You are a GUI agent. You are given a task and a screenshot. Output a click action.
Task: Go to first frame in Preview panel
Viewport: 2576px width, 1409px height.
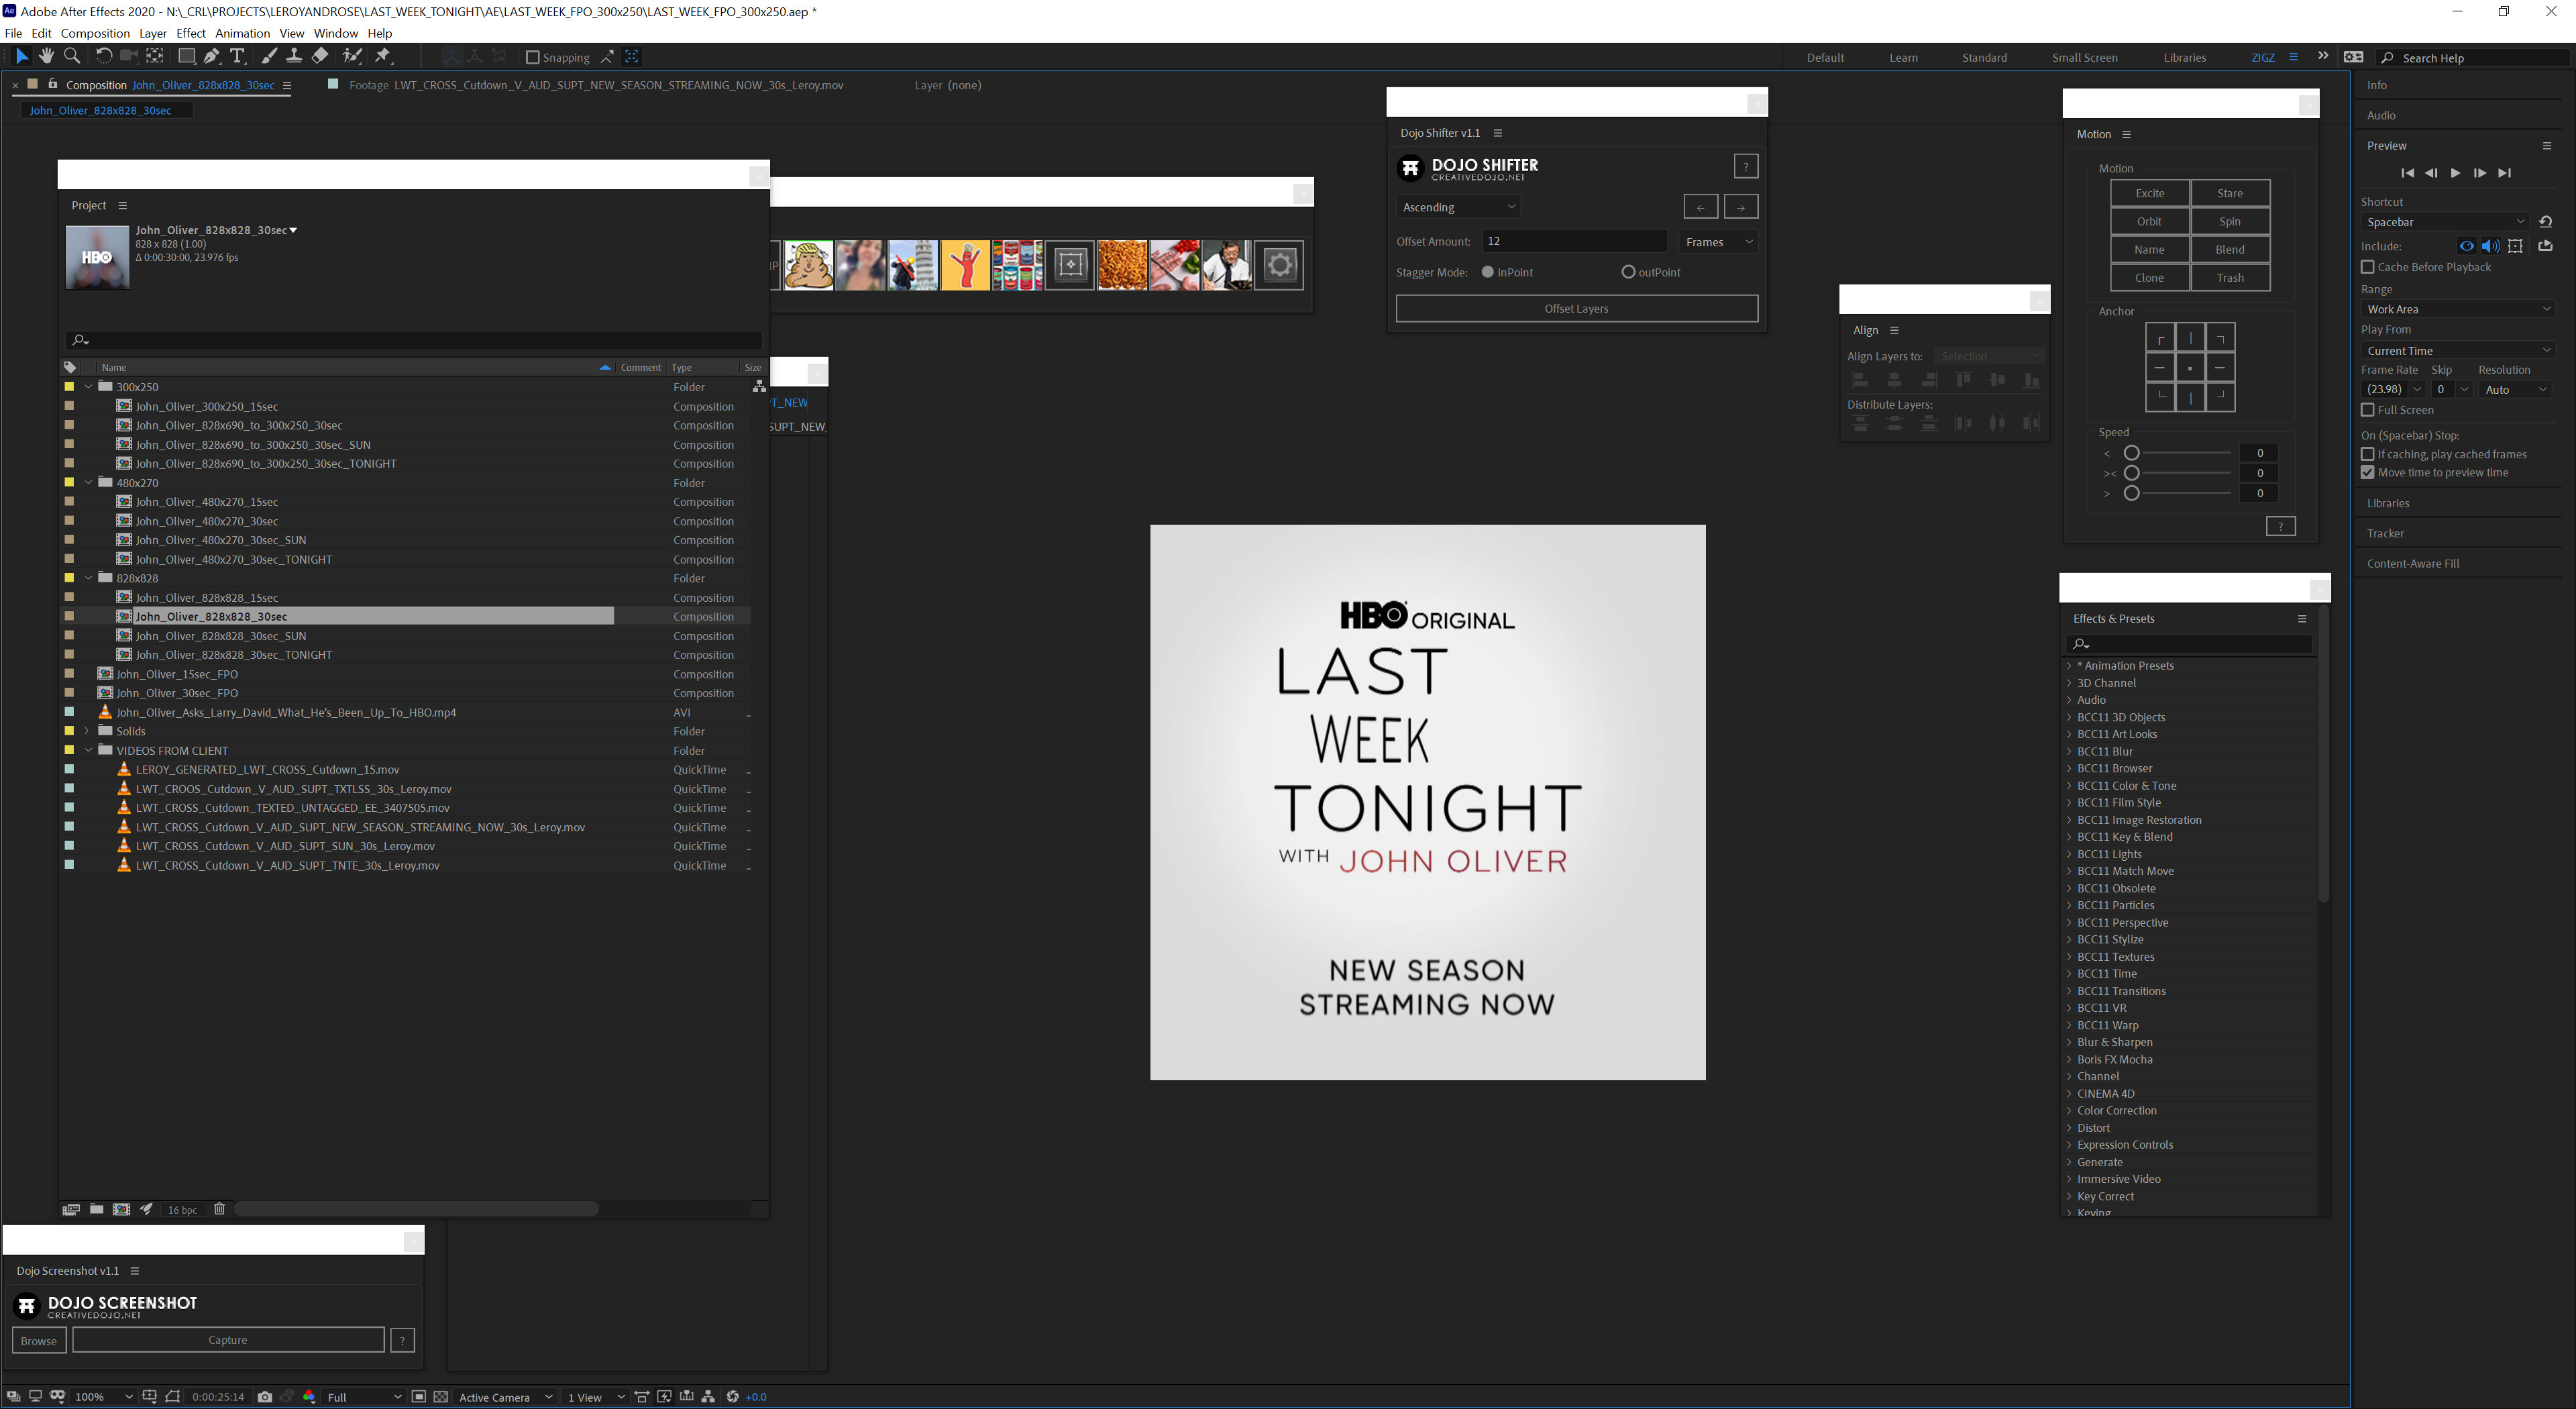point(2408,173)
